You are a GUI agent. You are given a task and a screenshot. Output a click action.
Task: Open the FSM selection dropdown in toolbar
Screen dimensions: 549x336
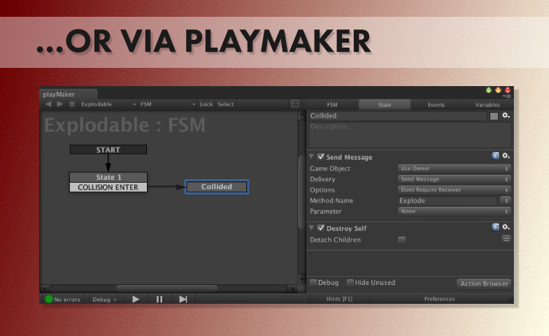[x=167, y=104]
